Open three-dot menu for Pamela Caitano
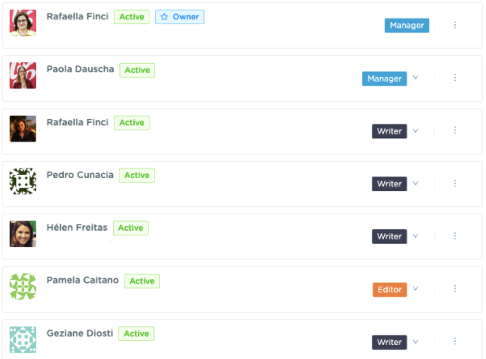This screenshot has height=359, width=486. click(x=455, y=288)
